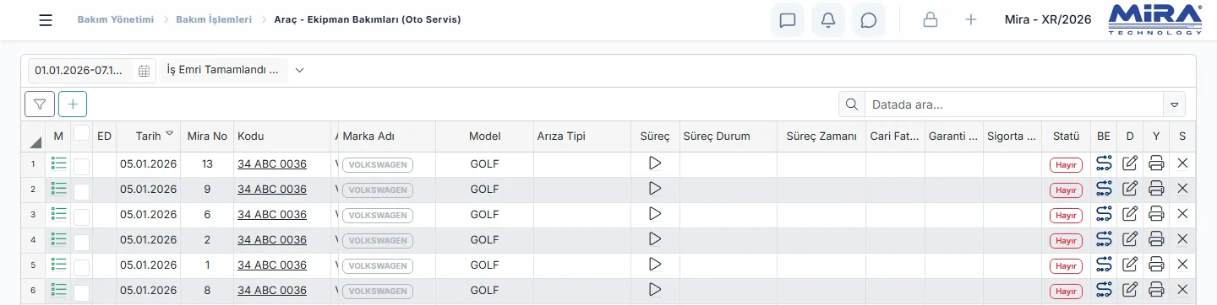The image size is (1217, 305).
Task: Delete the record with Mira No 8
Action: point(1182,290)
